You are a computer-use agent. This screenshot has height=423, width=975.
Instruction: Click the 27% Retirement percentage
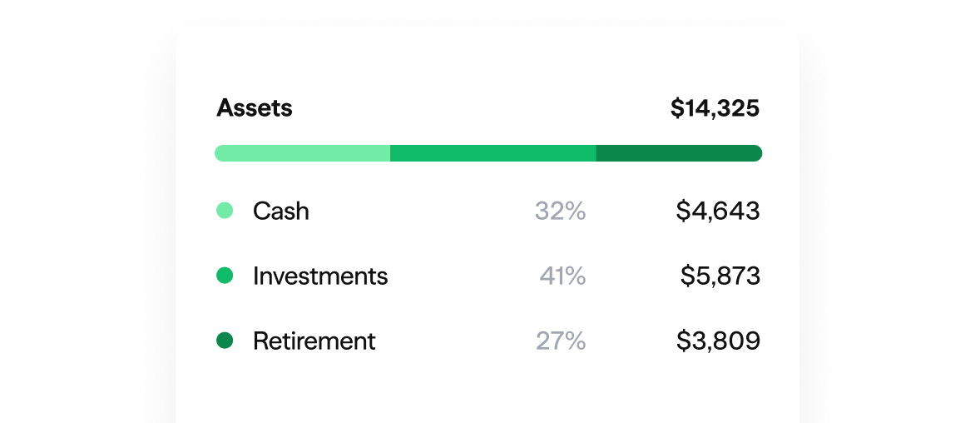pyautogui.click(x=560, y=341)
